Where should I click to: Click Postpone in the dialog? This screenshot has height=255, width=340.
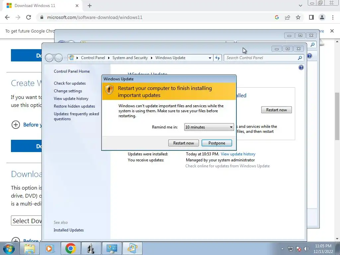click(216, 143)
